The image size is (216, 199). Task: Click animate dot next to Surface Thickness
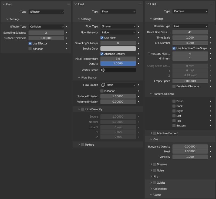point(67,38)
